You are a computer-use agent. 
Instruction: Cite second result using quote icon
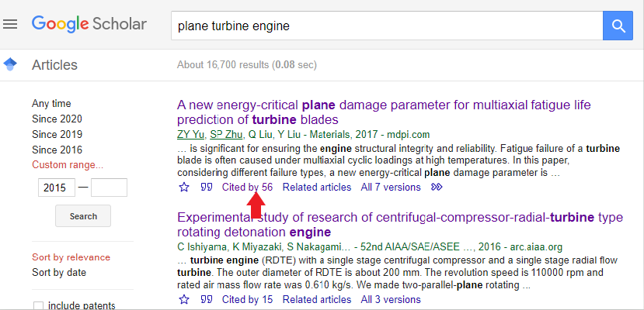[207, 299]
